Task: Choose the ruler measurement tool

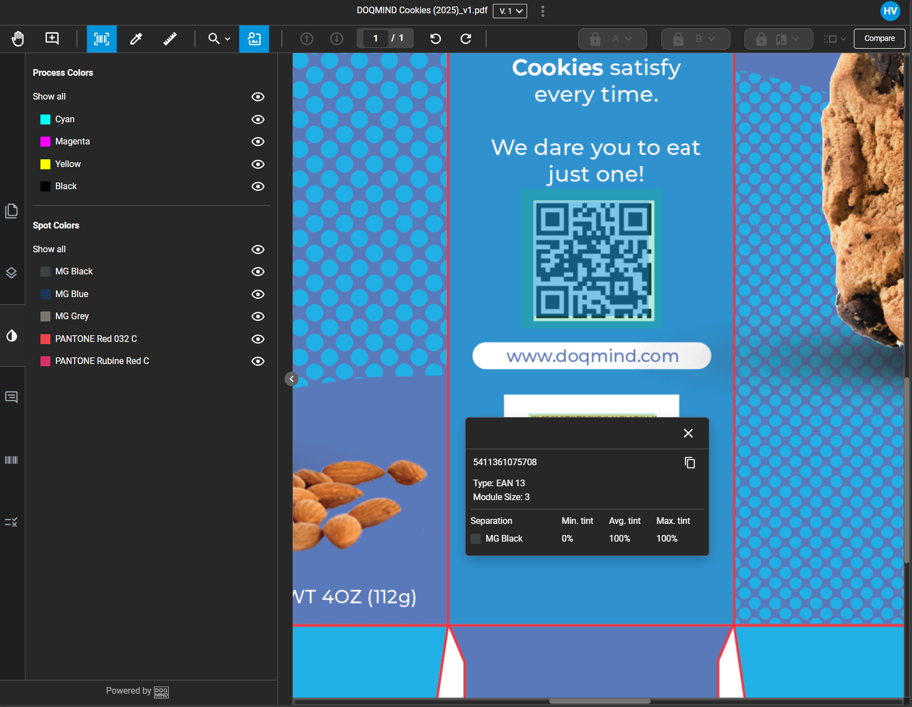Action: click(170, 39)
